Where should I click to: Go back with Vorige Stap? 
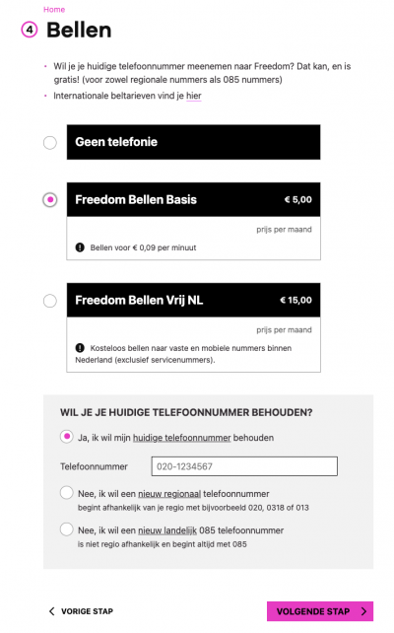(81, 611)
